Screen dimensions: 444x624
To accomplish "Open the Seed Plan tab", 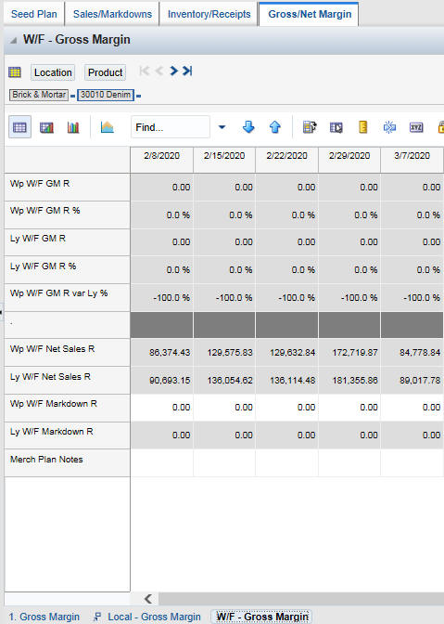I will tap(33, 14).
